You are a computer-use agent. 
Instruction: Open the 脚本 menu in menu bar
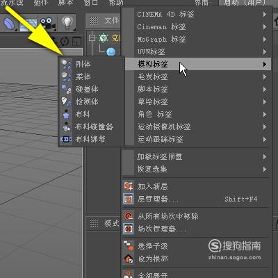(66, 3)
